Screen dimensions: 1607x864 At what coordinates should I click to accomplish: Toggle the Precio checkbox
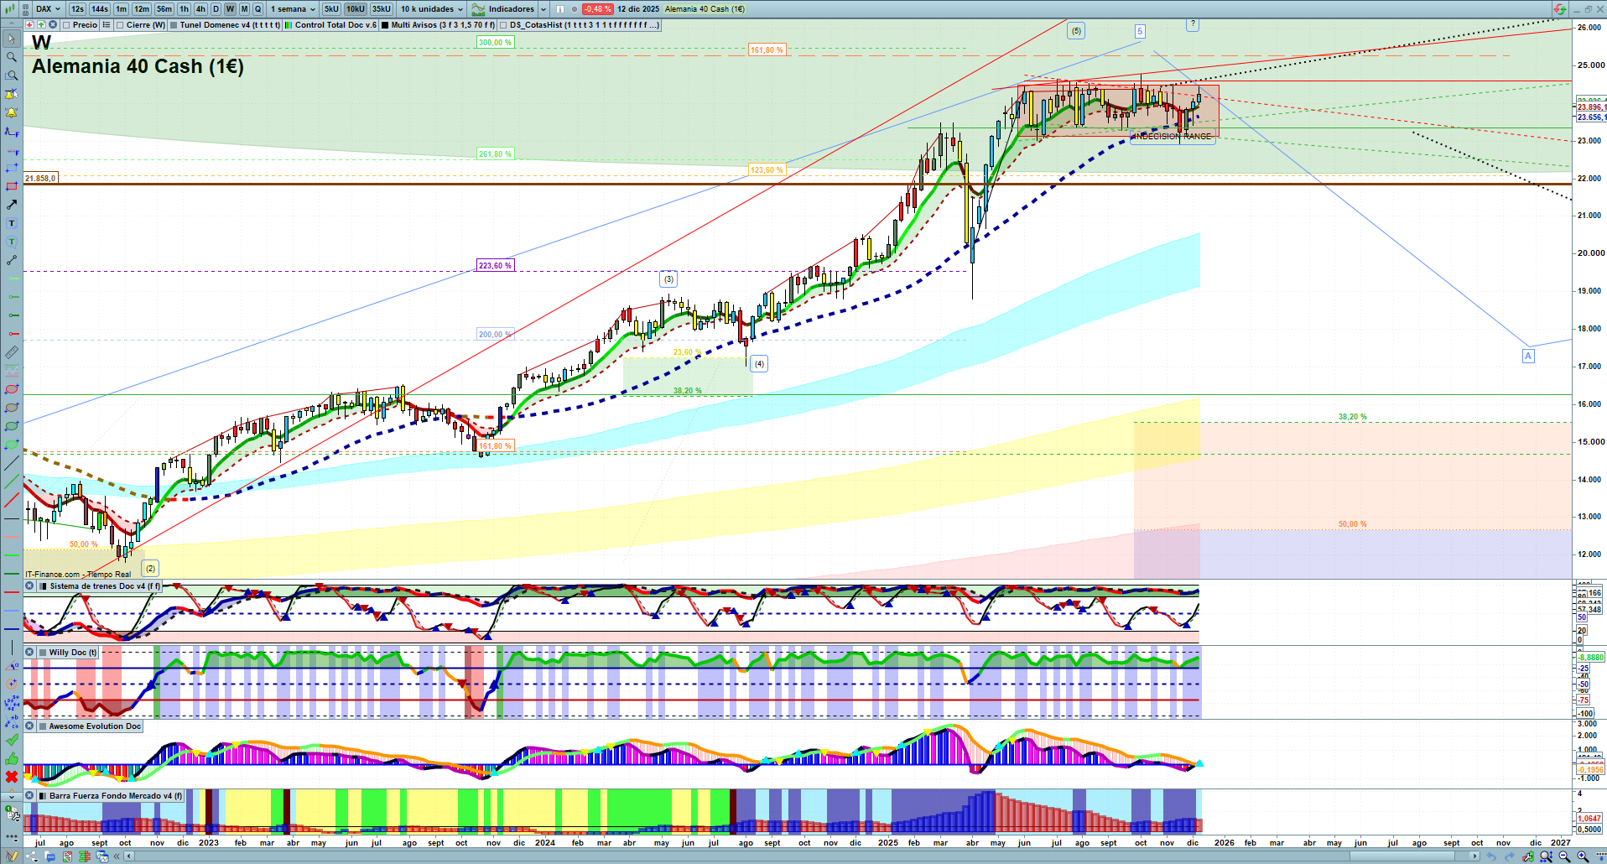pos(66,25)
